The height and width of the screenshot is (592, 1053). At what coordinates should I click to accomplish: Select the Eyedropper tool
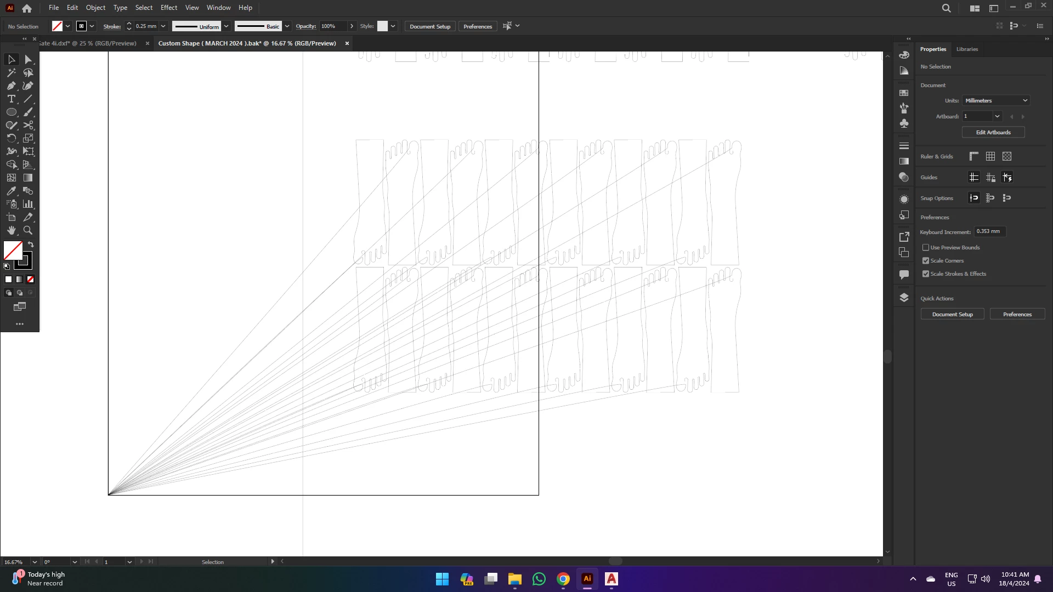click(x=11, y=191)
